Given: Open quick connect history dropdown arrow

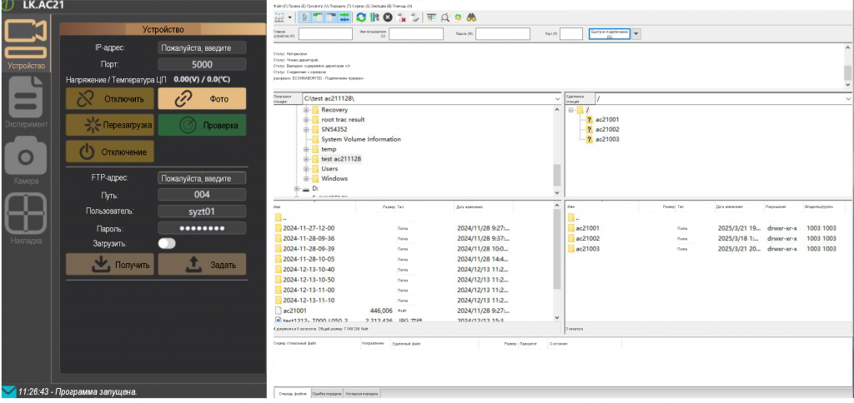Looking at the screenshot, I should coord(636,33).
